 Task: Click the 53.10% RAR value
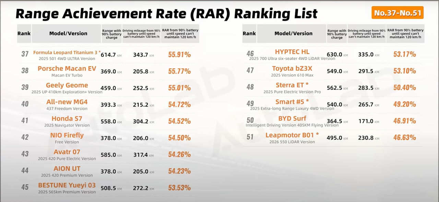405,71
